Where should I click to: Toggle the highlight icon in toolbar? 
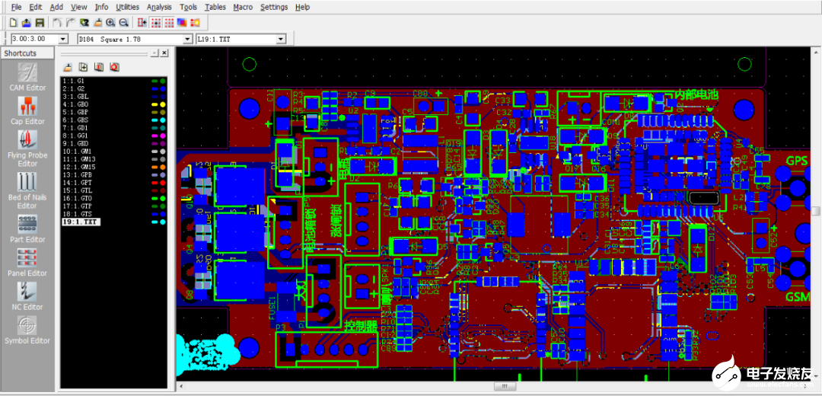pos(195,23)
